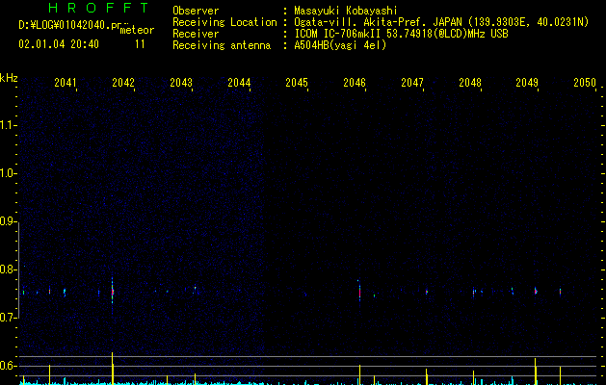Screen dimensions: 606x385
Task: Click the 0.8 kHz frequency label
Action: 8,269
